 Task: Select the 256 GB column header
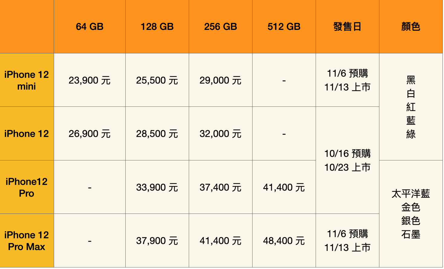click(220, 27)
